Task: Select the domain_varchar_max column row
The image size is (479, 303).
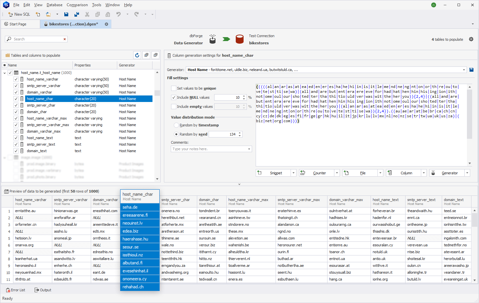Action: pos(89,131)
